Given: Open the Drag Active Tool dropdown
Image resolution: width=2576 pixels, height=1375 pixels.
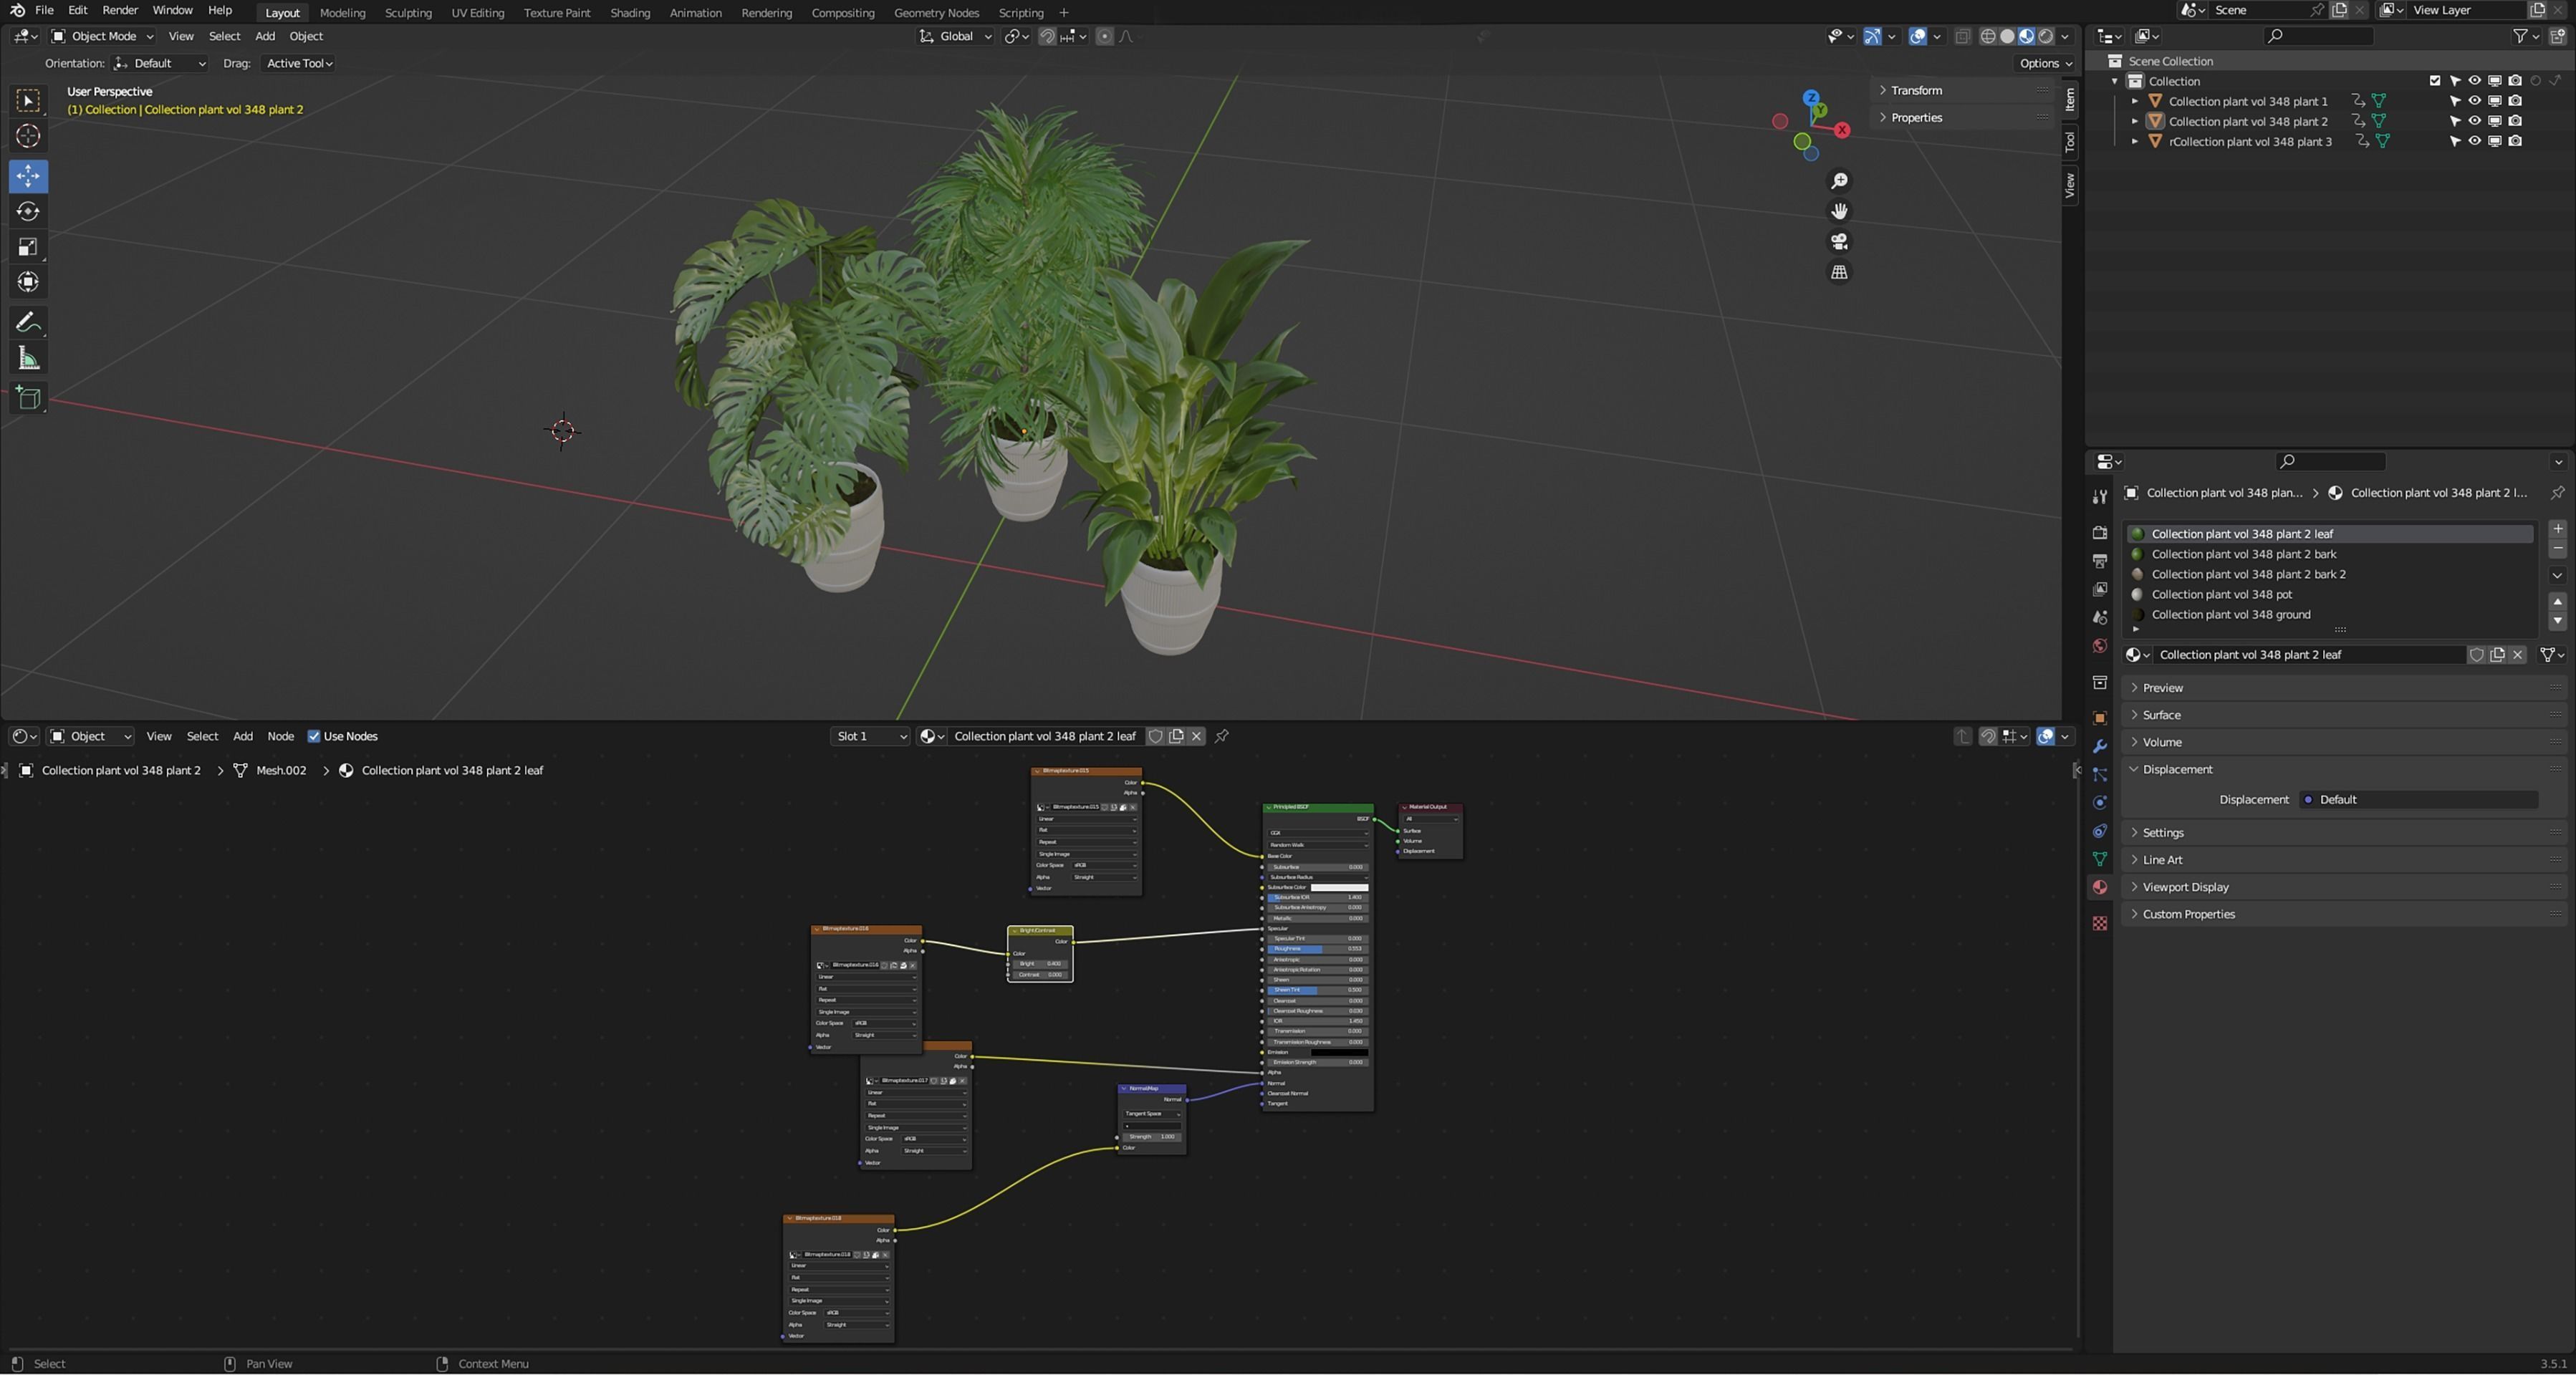Looking at the screenshot, I should tap(298, 63).
